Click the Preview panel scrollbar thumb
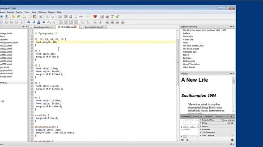This screenshot has height=147, width=263. point(233,81)
